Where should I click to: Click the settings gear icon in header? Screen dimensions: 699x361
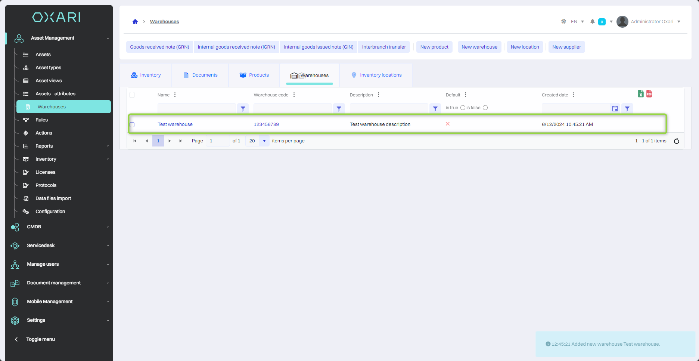point(563,22)
